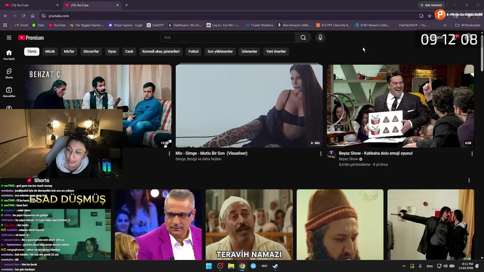Click the Beyaz Show channel avatar
Viewport: 484px width, 272px height.
tap(332, 155)
